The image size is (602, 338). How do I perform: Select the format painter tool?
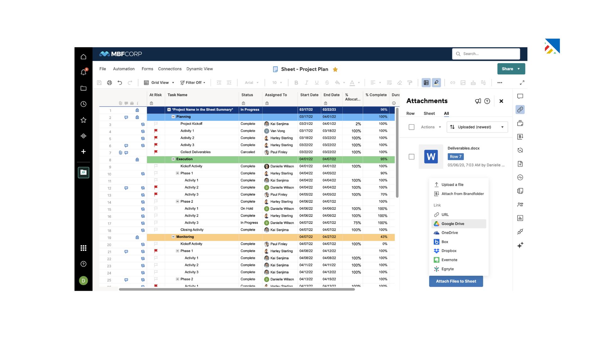[x=410, y=83]
